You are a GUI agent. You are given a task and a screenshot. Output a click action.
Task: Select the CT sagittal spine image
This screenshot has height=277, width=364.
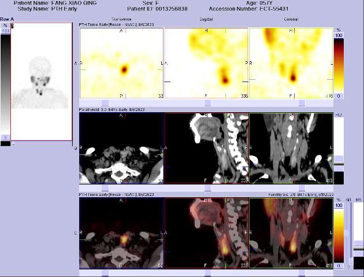(x=206, y=148)
